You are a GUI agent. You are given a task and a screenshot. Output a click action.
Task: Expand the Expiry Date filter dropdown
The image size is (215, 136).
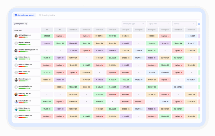(x=159, y=24)
